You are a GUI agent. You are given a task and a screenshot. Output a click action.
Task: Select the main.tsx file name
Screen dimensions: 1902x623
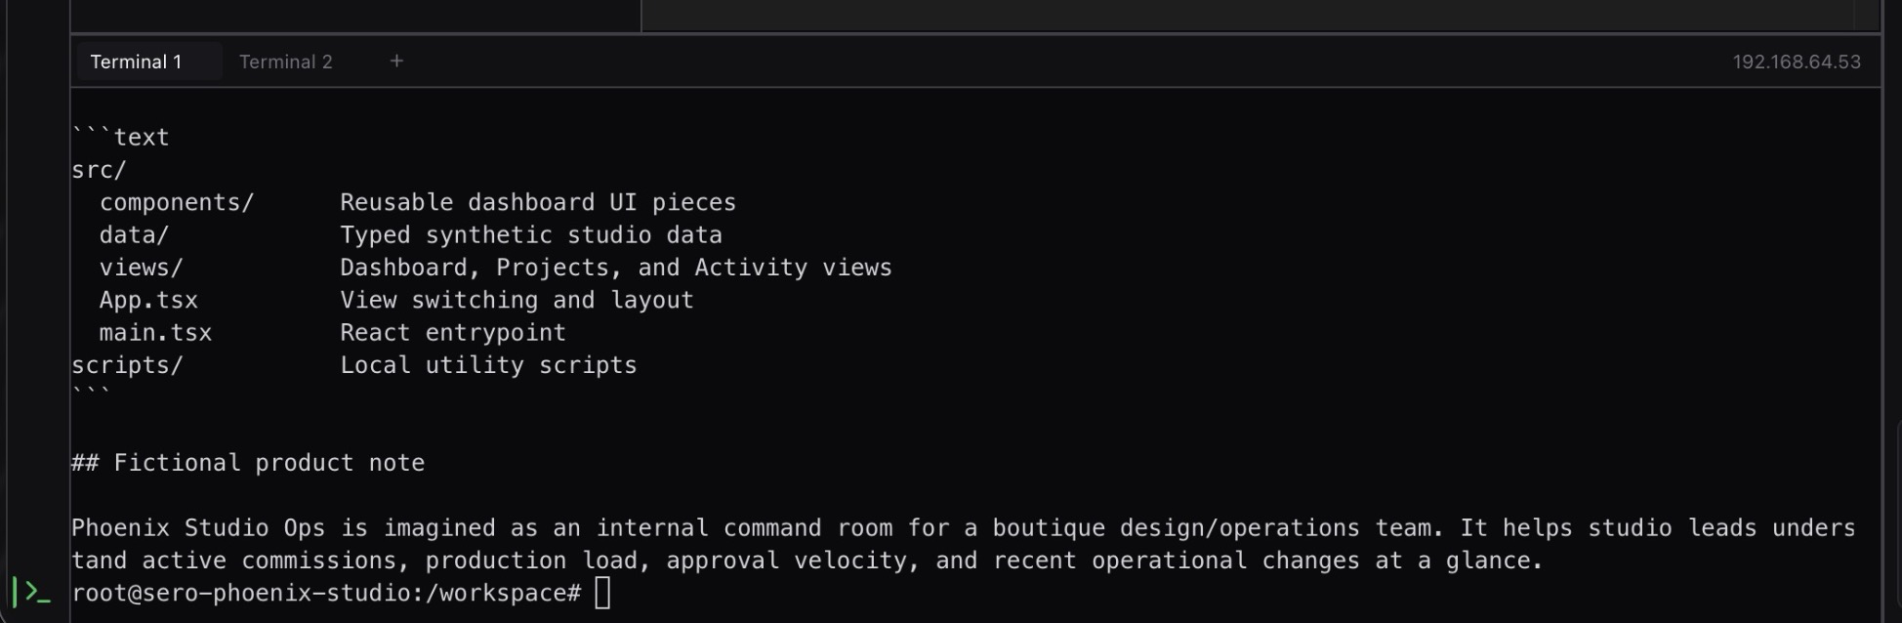155,333
